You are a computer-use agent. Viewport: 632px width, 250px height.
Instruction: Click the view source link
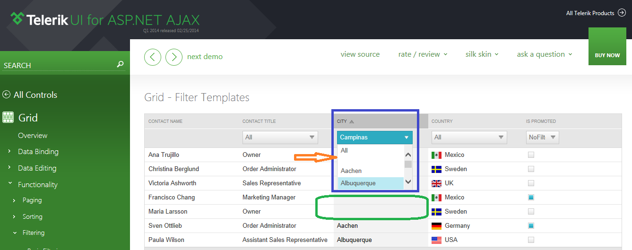coord(360,54)
